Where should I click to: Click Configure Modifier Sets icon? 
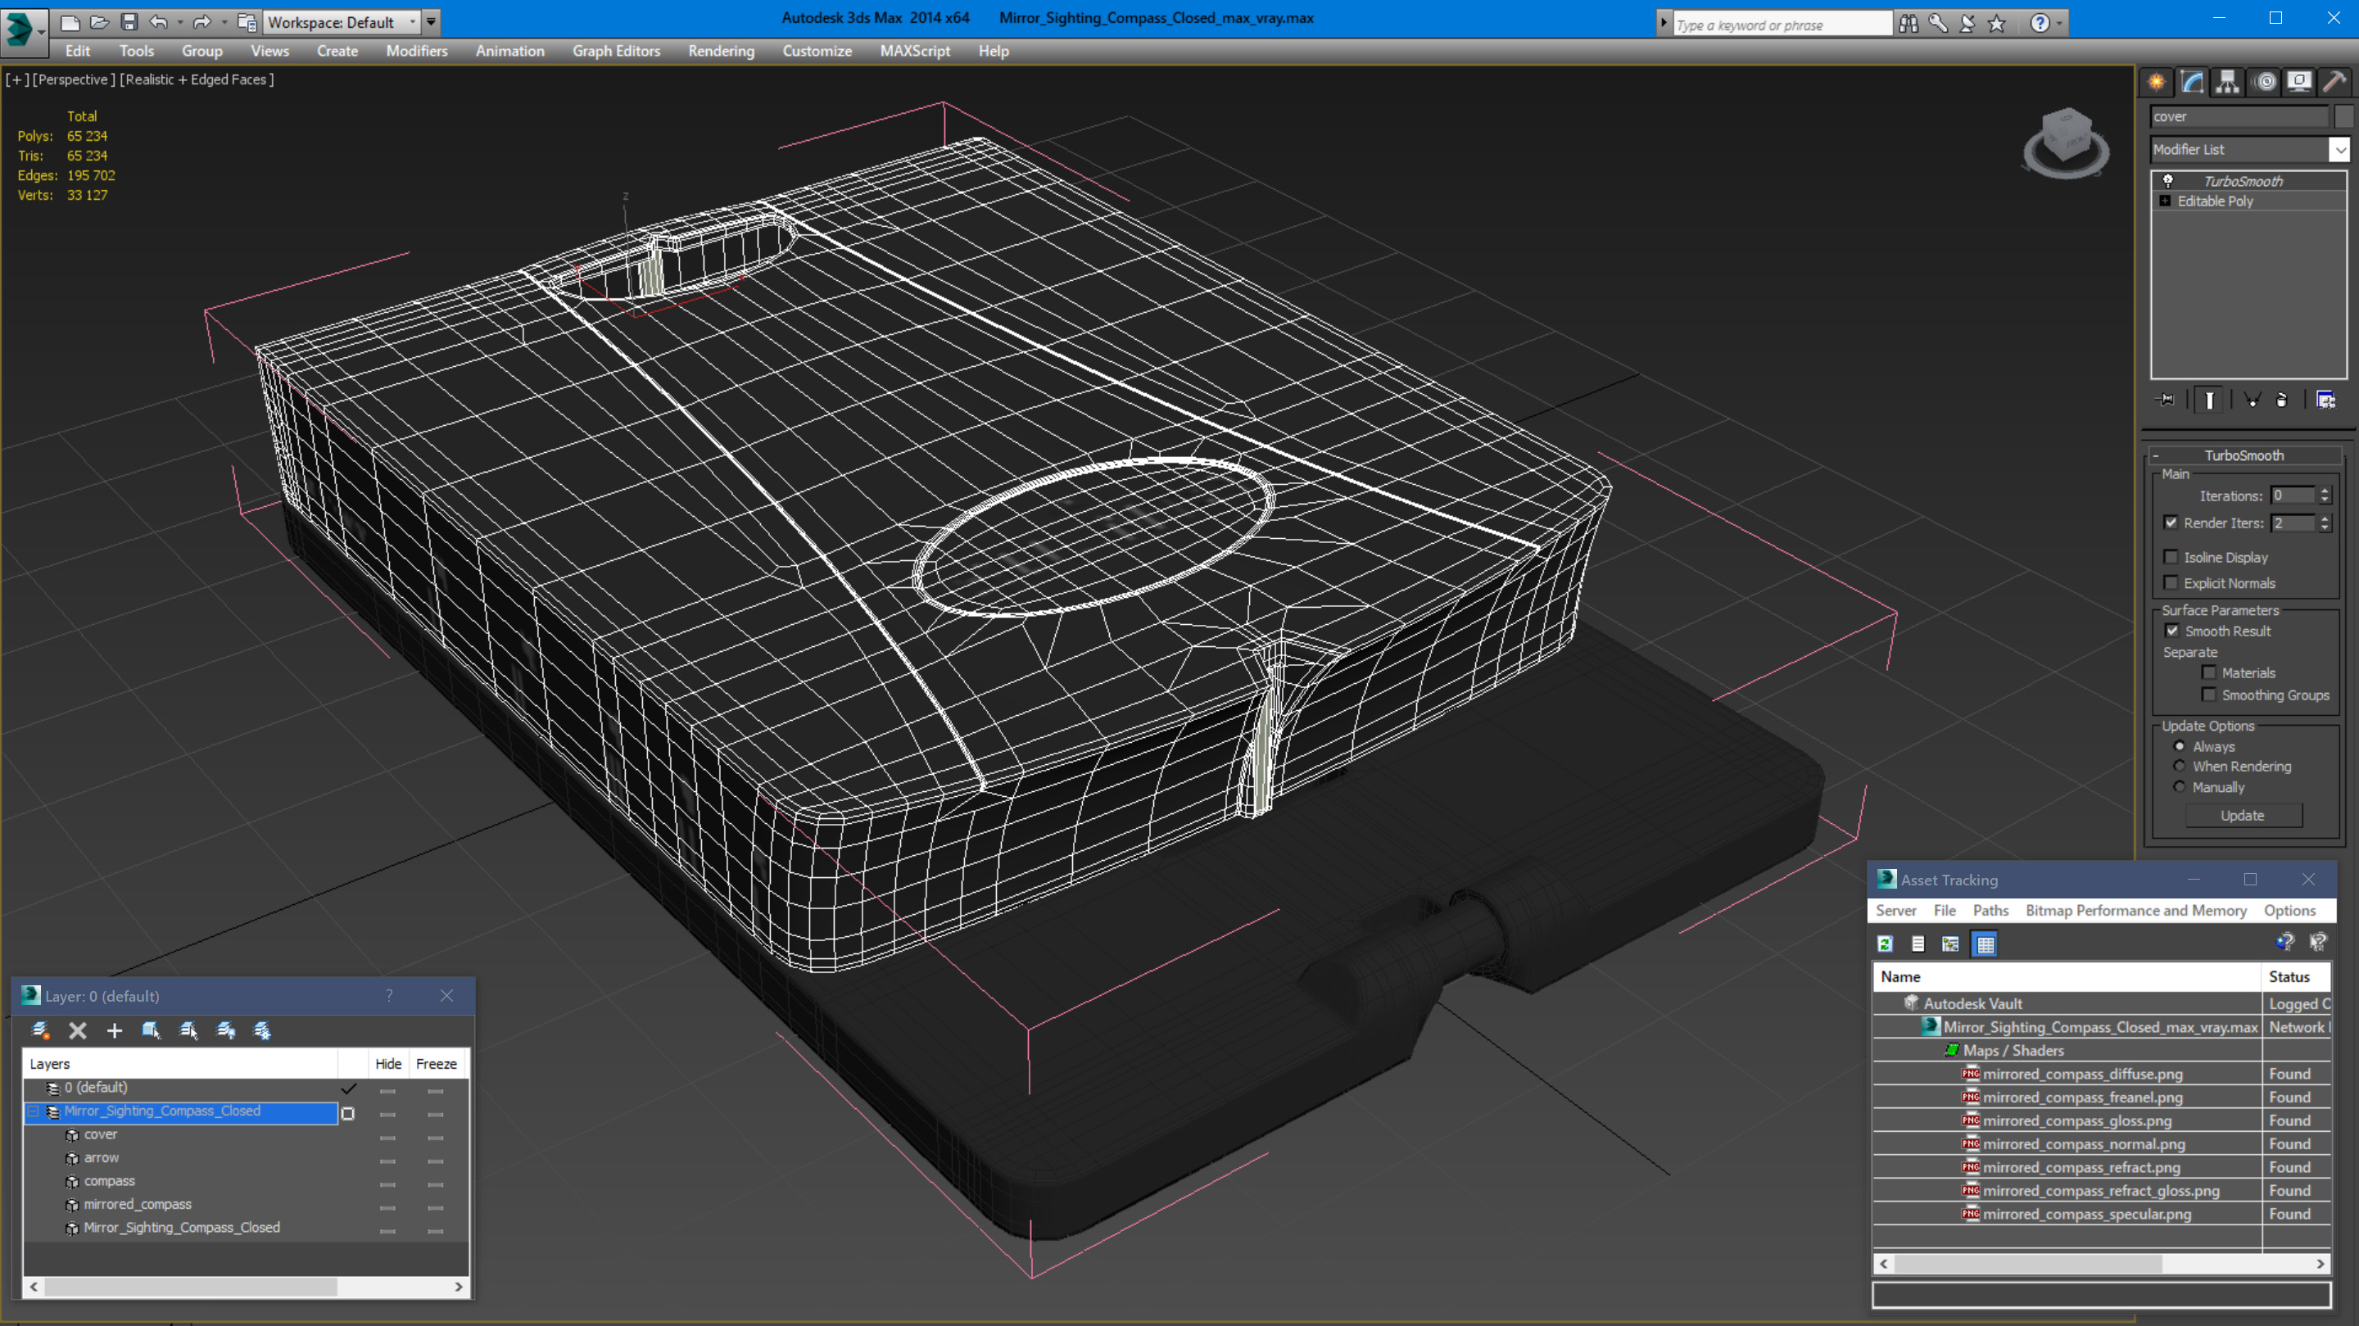click(x=2325, y=399)
